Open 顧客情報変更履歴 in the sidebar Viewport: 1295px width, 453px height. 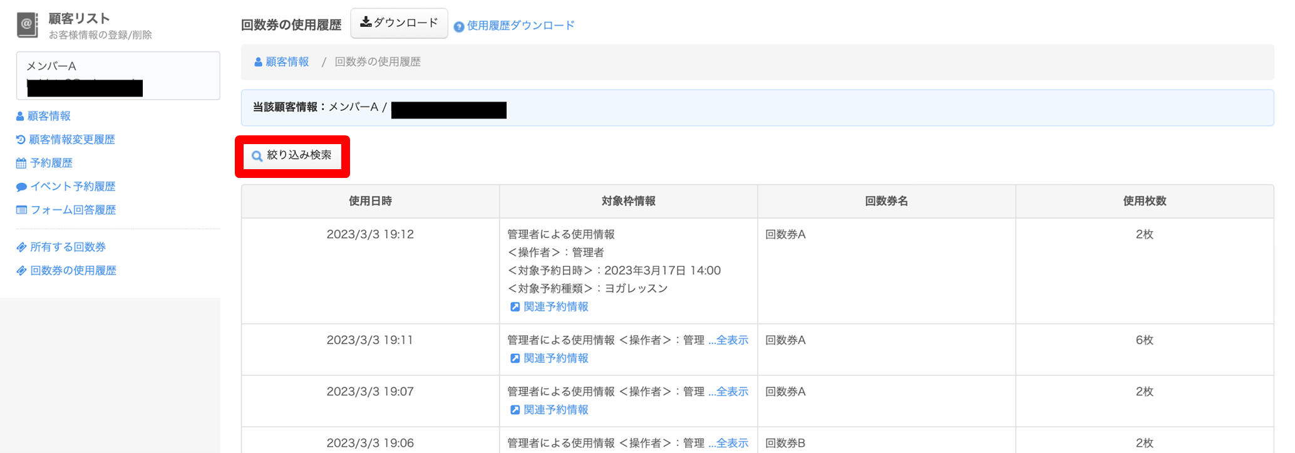72,140
